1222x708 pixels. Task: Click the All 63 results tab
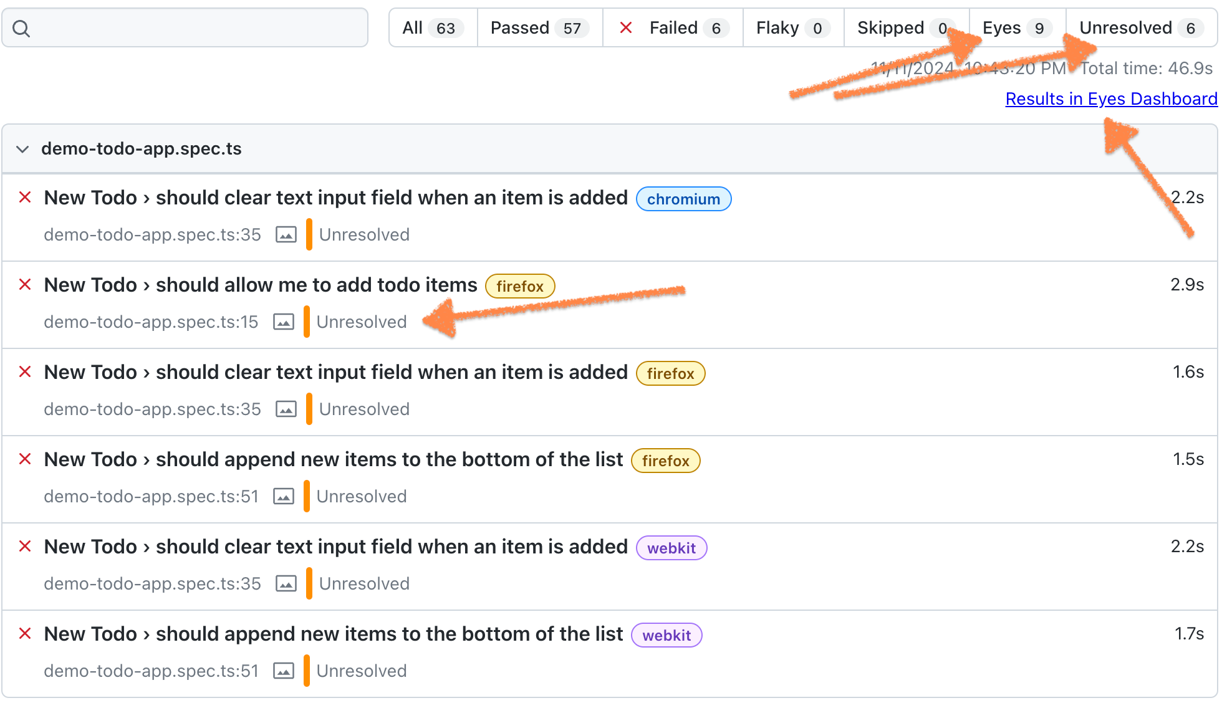coord(431,27)
